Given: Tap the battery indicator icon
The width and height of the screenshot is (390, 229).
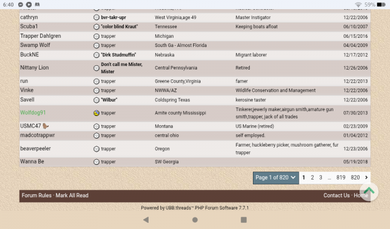Looking at the screenshot, I should tap(381, 4).
